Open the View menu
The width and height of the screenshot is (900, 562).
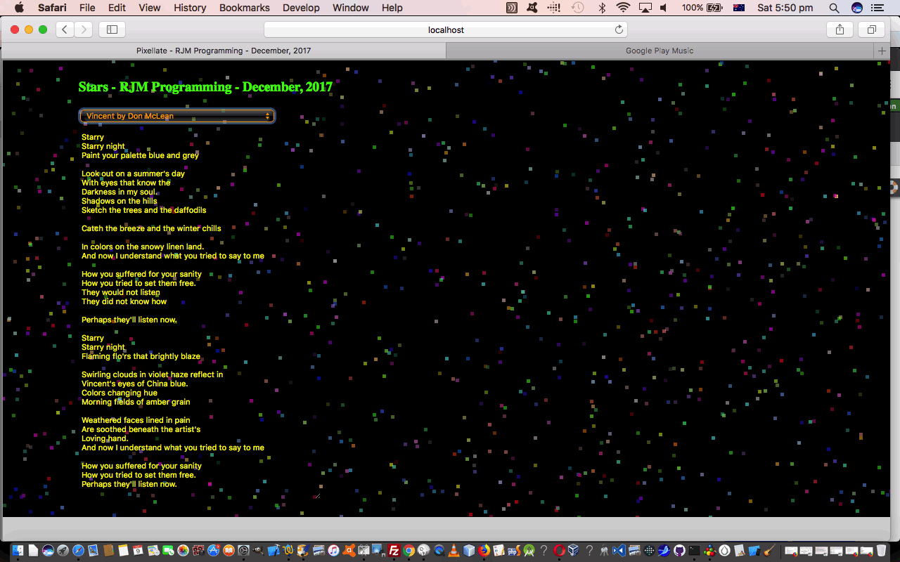pyautogui.click(x=149, y=8)
